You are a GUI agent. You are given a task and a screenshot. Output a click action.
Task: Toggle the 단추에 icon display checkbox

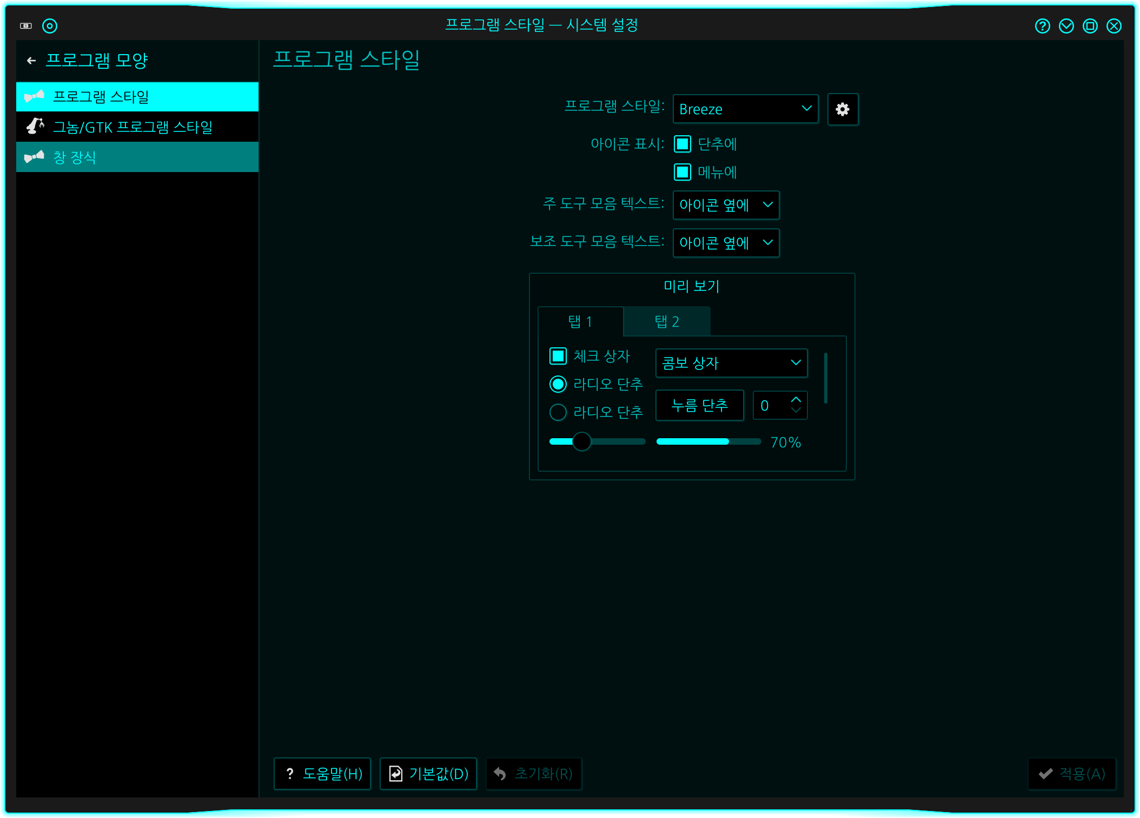682,144
